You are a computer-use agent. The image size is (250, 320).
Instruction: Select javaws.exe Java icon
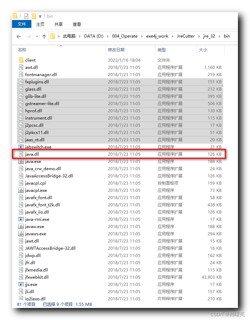click(21, 234)
